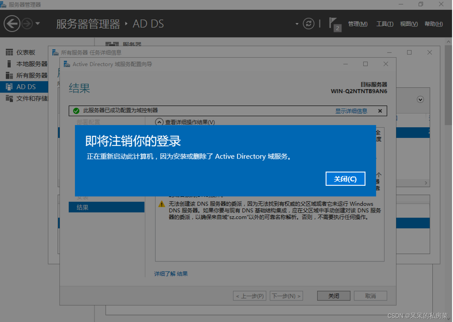Click the main window scroll-up arrow
This screenshot has height=322, width=453.
pyautogui.click(x=449, y=42)
